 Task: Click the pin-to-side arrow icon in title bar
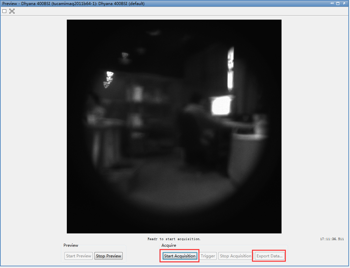tap(332, 3)
